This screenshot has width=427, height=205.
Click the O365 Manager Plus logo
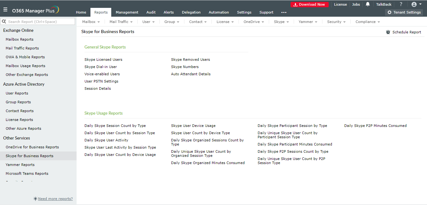pos(35,10)
